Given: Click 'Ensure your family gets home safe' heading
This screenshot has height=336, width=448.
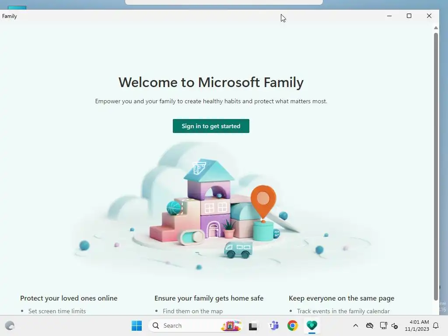Looking at the screenshot, I should click(x=209, y=298).
